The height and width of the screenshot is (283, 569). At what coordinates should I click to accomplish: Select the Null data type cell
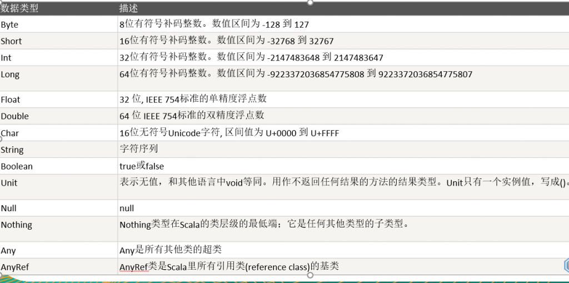[x=59, y=208]
